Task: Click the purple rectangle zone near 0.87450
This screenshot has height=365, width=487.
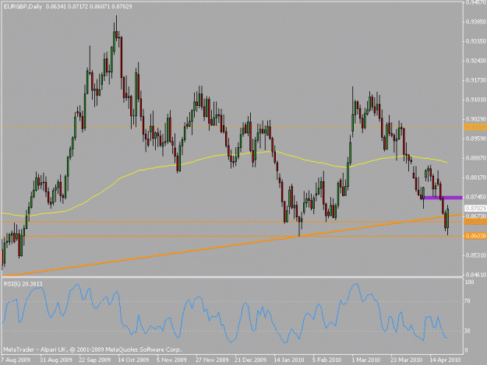Action: tap(443, 198)
